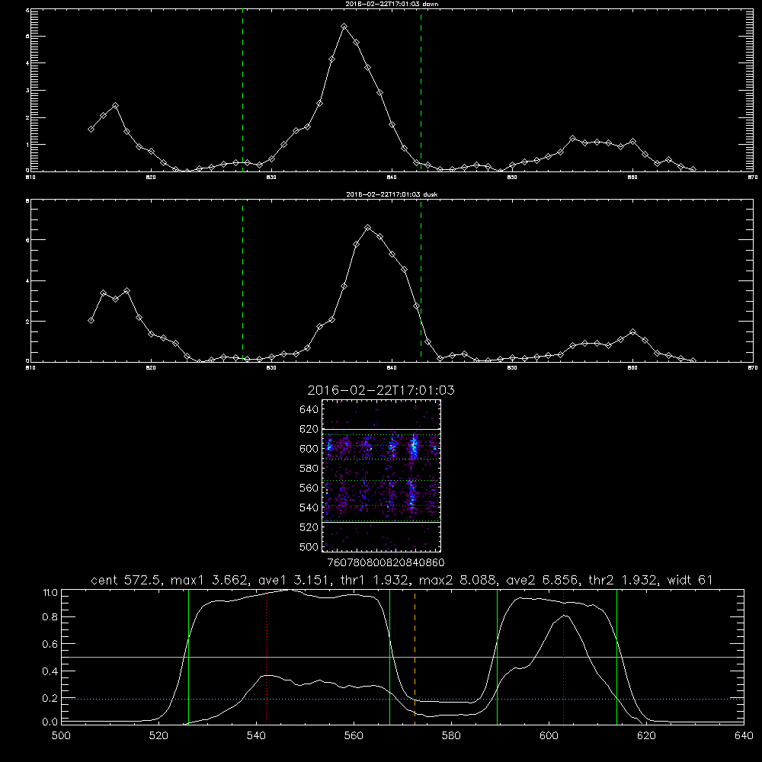The image size is (762, 762).
Task: Click the 560 label on bottom plot x-axis
Action: coord(354,736)
